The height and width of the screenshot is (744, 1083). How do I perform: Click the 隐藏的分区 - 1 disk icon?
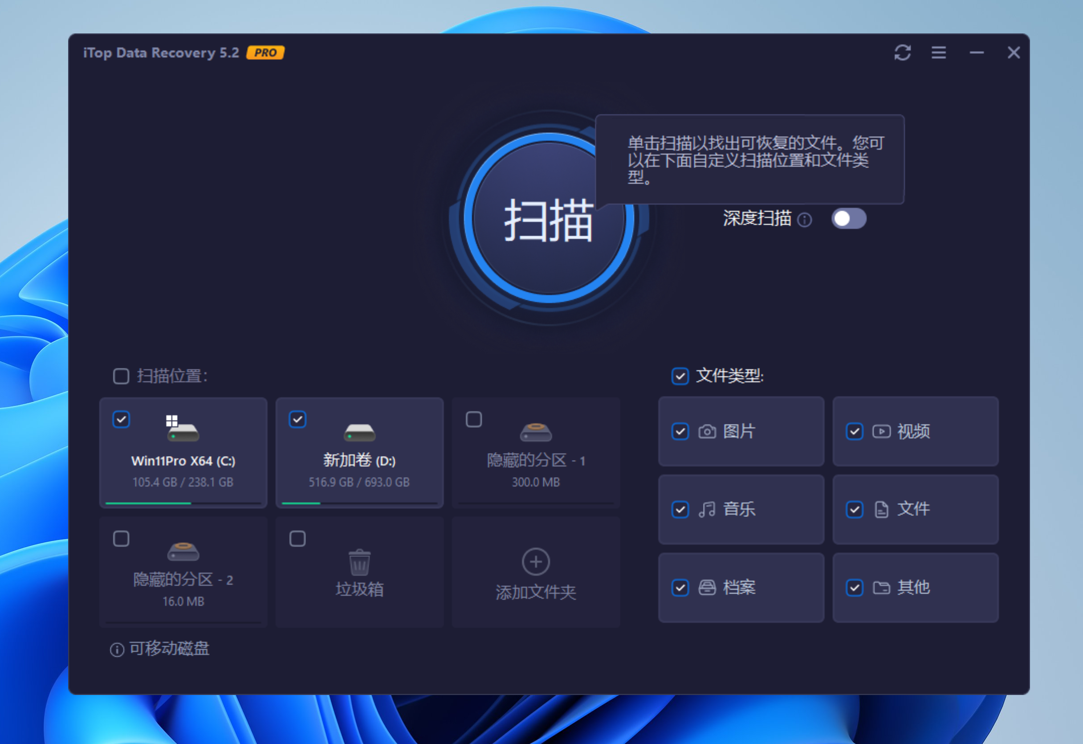click(536, 432)
